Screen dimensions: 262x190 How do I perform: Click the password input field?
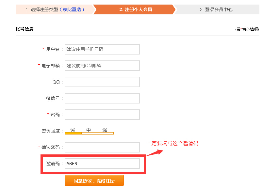pos(102,114)
